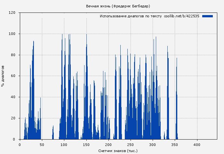The width and height of the screenshot is (224, 154).
Task: Click the x-axis tick label 50
Action: point(42,145)
